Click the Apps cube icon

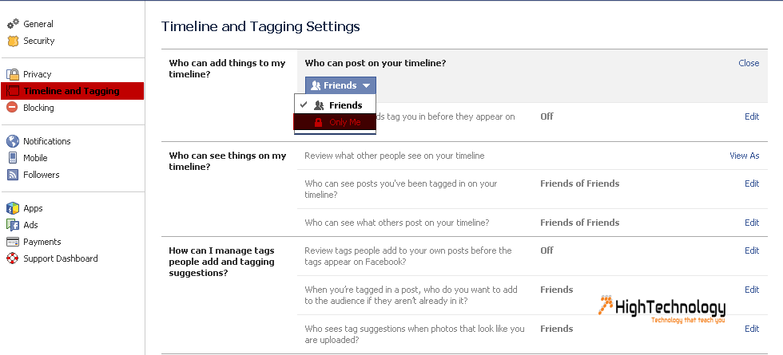pyautogui.click(x=13, y=208)
